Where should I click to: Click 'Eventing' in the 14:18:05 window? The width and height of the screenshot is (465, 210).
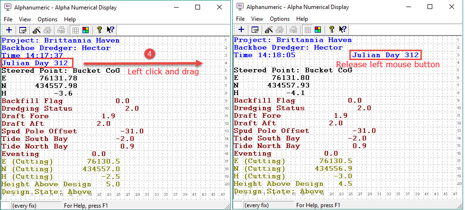[253, 154]
